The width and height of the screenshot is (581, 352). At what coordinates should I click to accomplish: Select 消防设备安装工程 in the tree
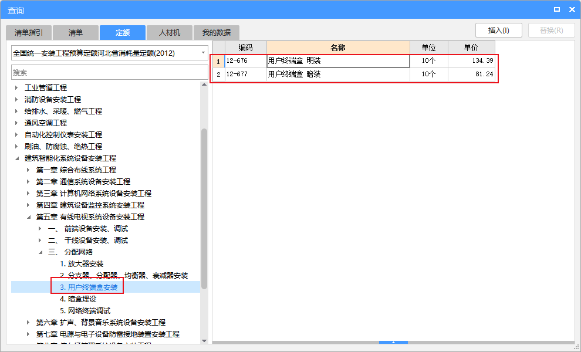pyautogui.click(x=53, y=100)
